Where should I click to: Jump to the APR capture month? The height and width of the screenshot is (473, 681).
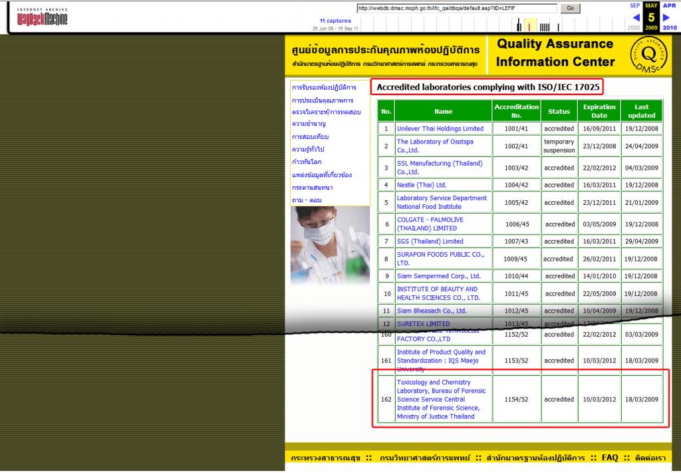point(668,5)
